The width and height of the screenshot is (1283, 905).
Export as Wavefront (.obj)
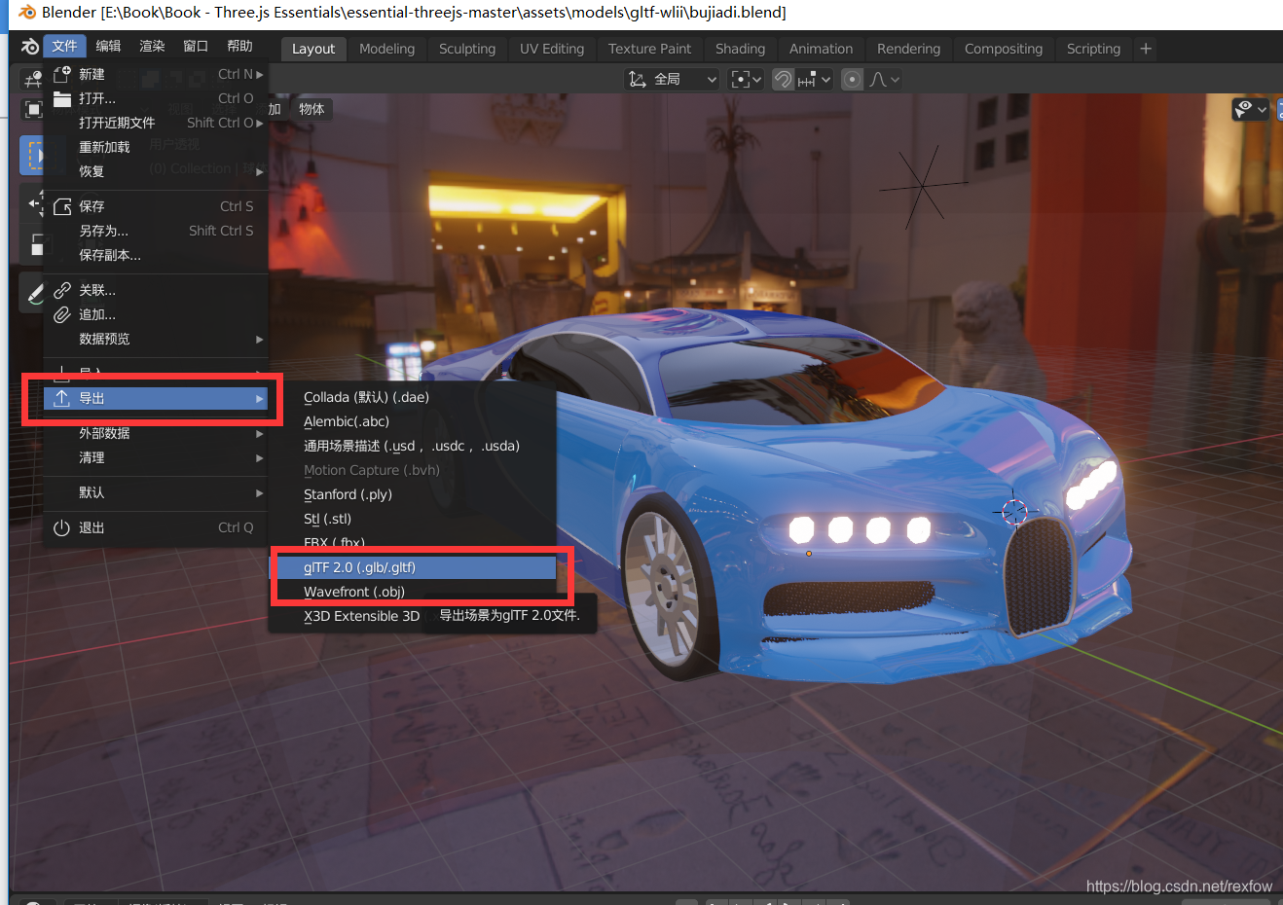pos(413,592)
